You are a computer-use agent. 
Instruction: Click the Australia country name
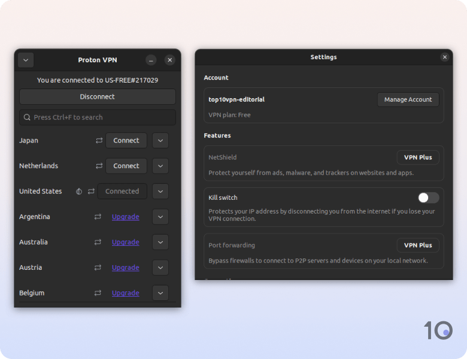[34, 242]
